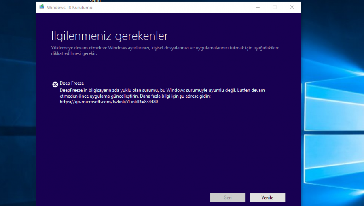Select the Deep Freeze item title
Screen dimensions: 364x206
pyautogui.click(x=72, y=83)
